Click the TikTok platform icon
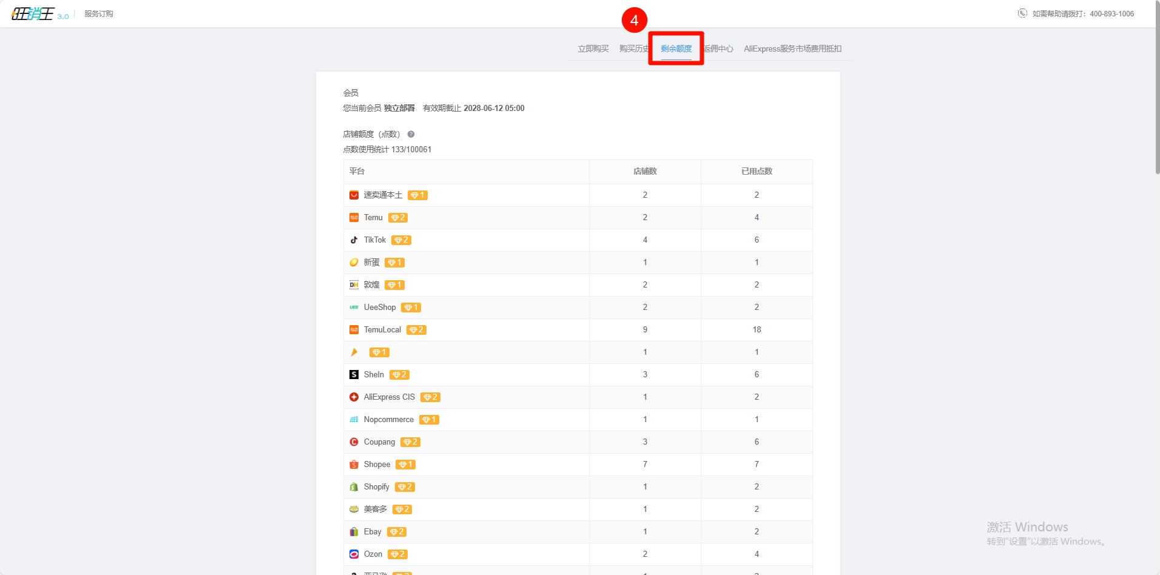 point(354,240)
